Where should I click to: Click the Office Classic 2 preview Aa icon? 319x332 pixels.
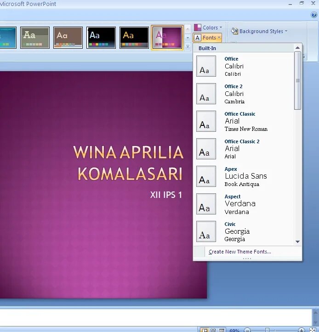[206, 149]
